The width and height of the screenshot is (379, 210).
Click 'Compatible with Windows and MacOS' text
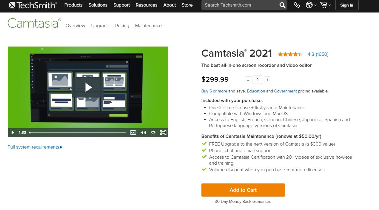coord(248,114)
